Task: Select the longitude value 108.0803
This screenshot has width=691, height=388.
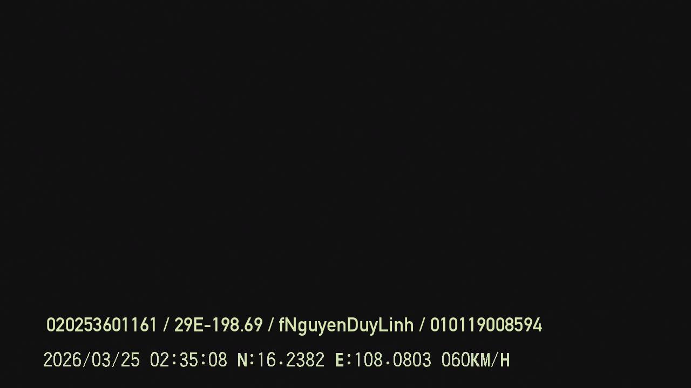Action: click(392, 360)
